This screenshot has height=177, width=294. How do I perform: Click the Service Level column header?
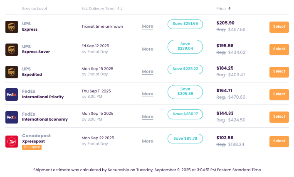pyautogui.click(x=34, y=8)
